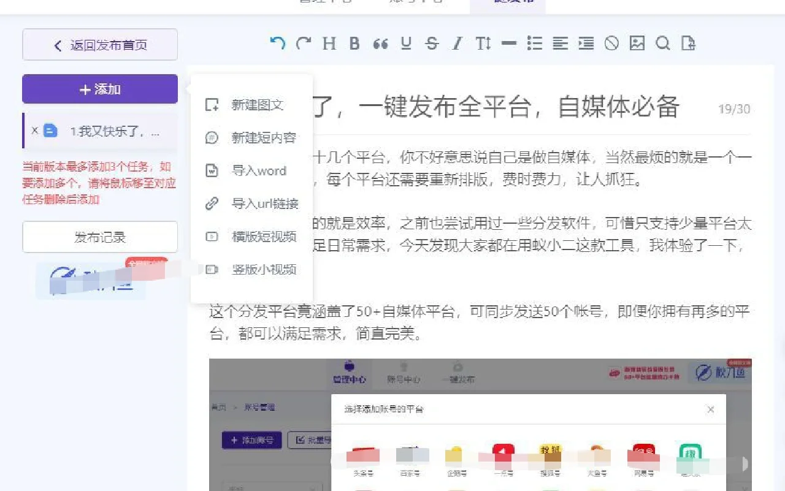Insert a horizontal divider line icon
This screenshot has width=785, height=491.
(509, 44)
